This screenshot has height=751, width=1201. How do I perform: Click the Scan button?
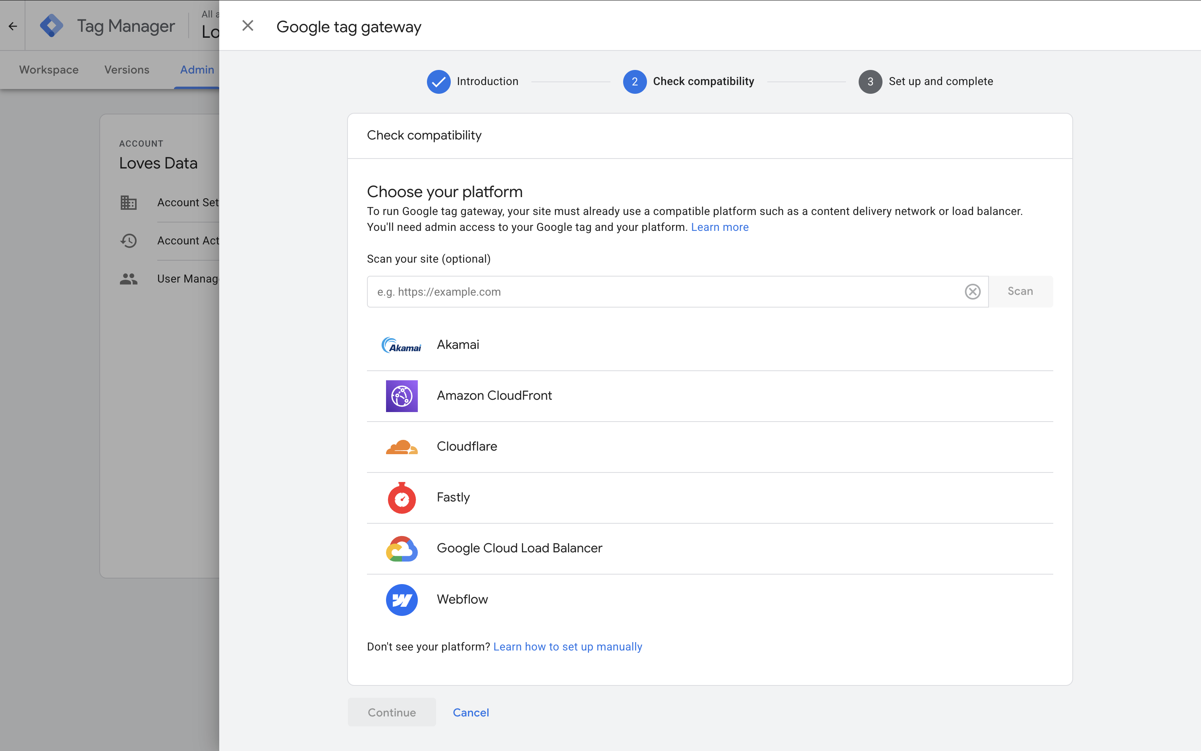coord(1020,292)
